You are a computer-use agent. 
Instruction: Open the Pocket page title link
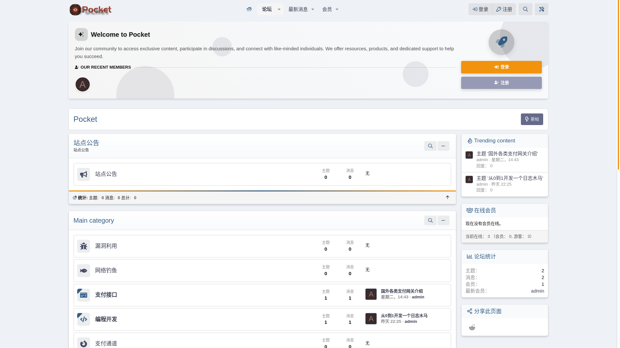85,119
